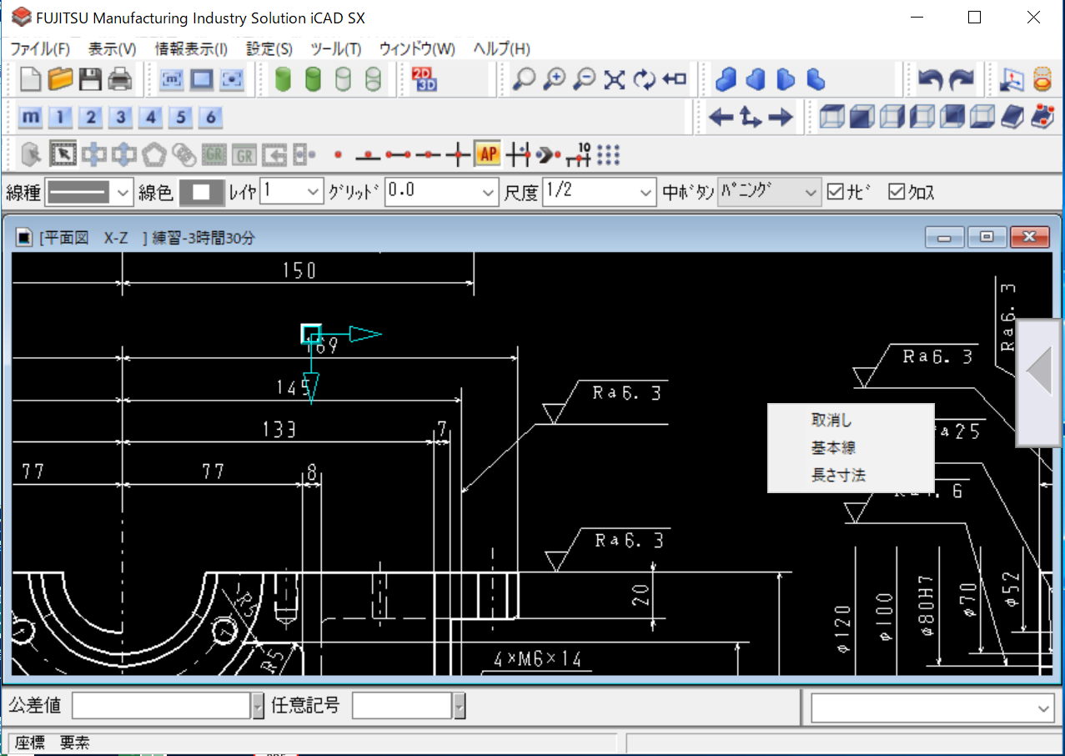Redo the action with the right curved arrow
Screen dimensions: 1065x756
(x=962, y=79)
